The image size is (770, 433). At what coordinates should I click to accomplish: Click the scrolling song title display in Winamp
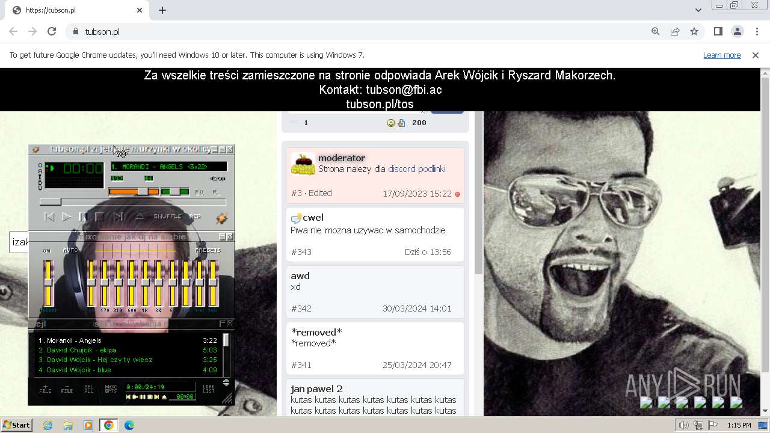(168, 167)
